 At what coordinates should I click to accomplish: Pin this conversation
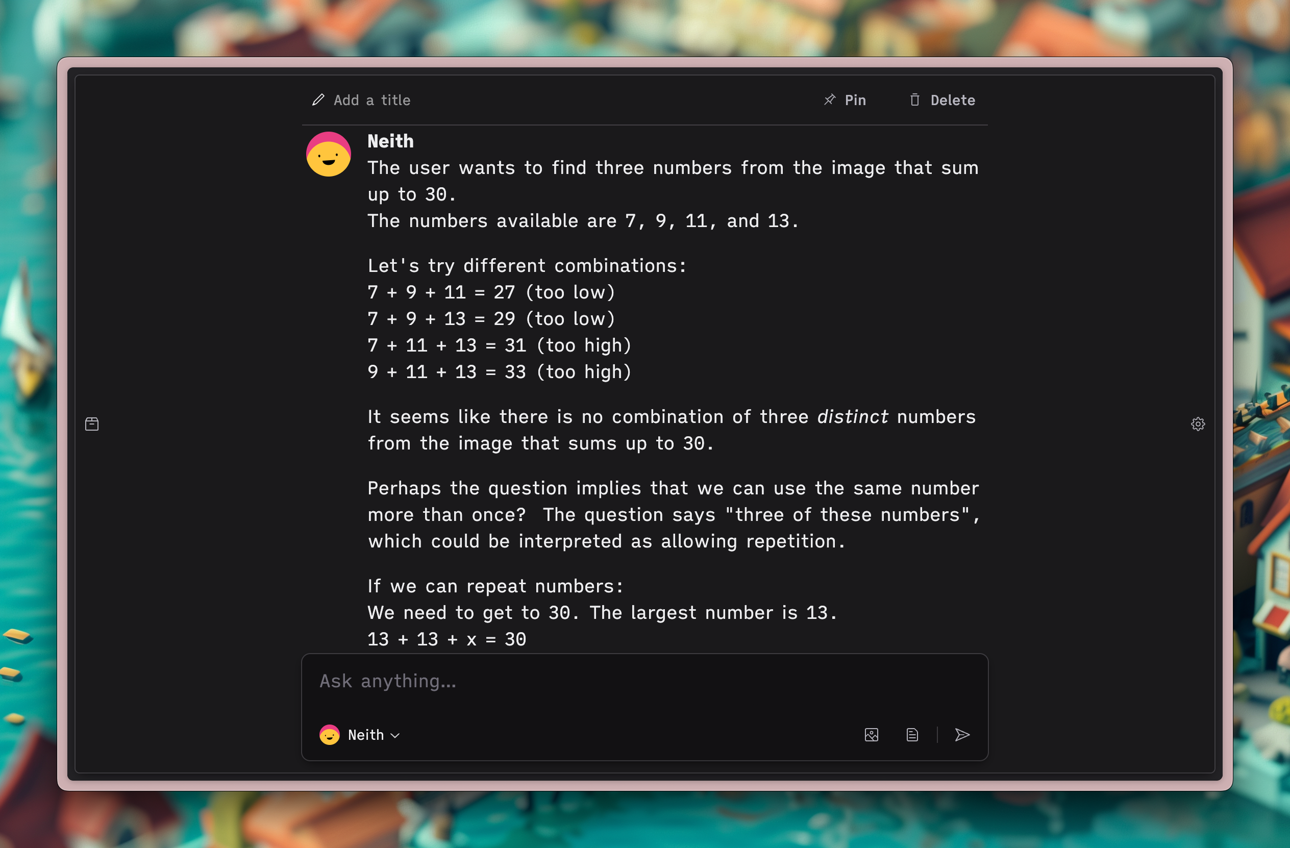(845, 99)
